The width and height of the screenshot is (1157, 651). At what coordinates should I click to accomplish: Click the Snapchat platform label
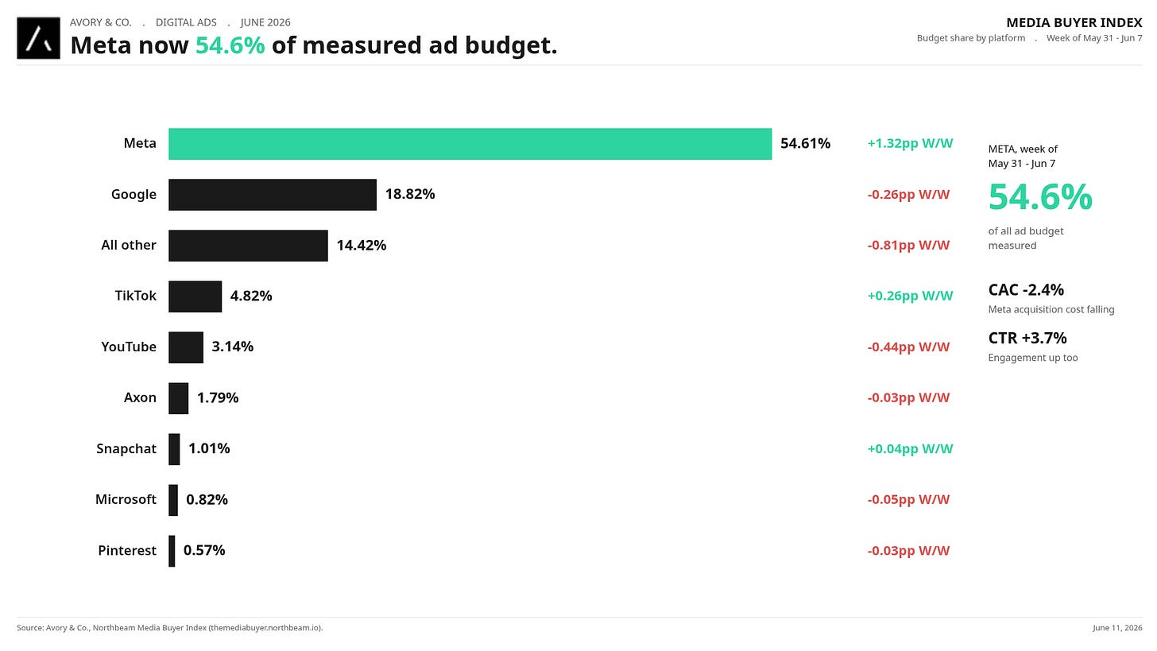pos(126,448)
